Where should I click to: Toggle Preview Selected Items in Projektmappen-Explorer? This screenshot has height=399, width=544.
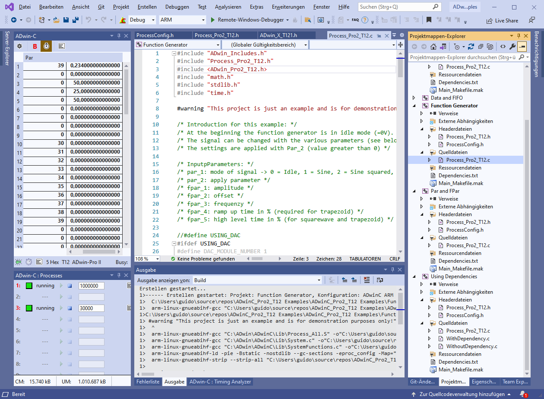tap(522, 47)
